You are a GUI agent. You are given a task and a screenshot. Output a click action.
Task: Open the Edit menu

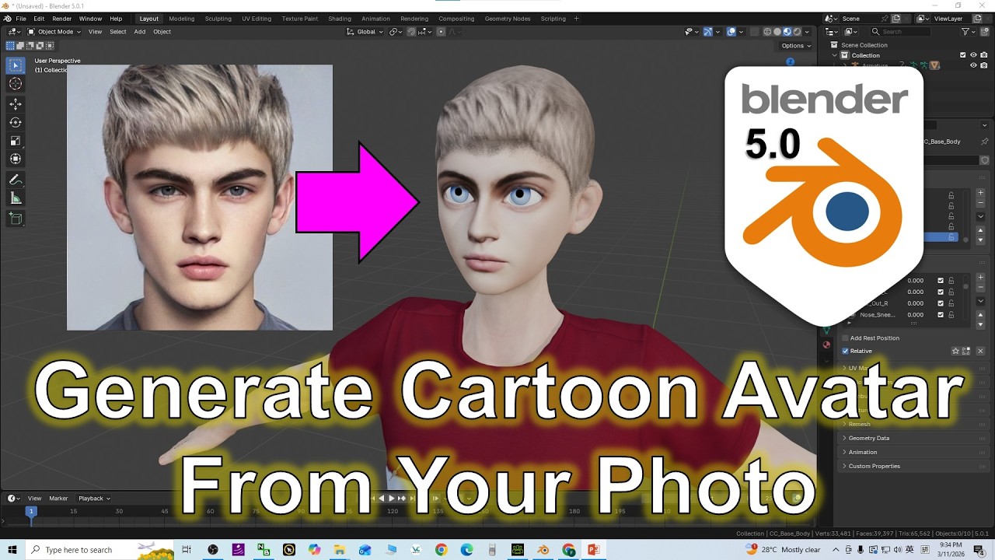point(39,19)
